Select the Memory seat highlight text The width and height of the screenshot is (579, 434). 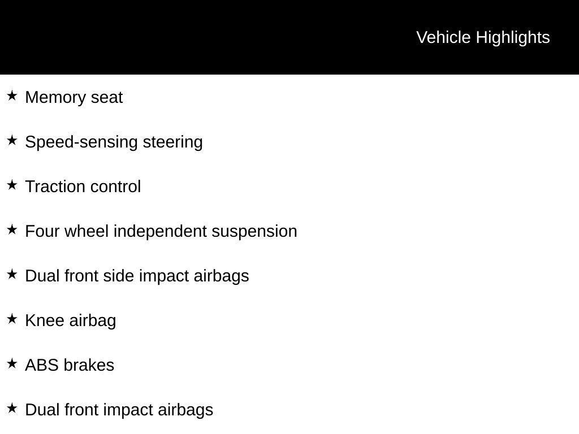(x=74, y=97)
